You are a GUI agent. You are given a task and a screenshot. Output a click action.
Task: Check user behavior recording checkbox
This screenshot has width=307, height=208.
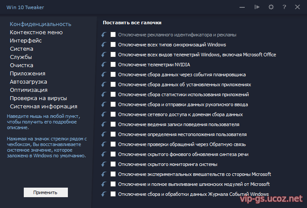tap(113, 124)
